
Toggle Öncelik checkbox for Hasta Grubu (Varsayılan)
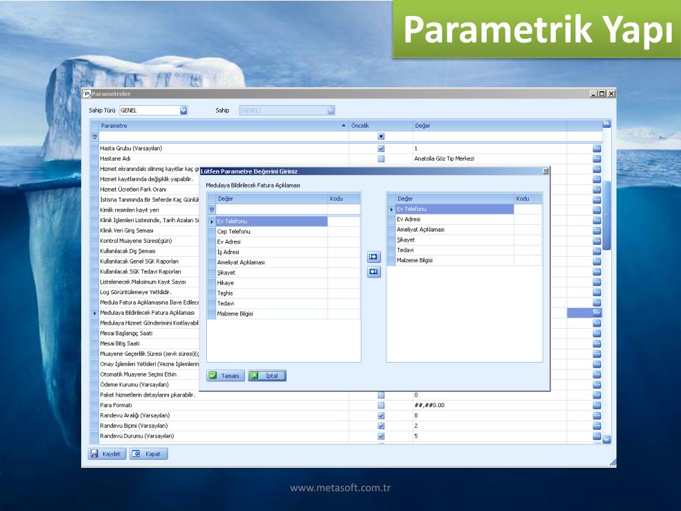tap(381, 148)
